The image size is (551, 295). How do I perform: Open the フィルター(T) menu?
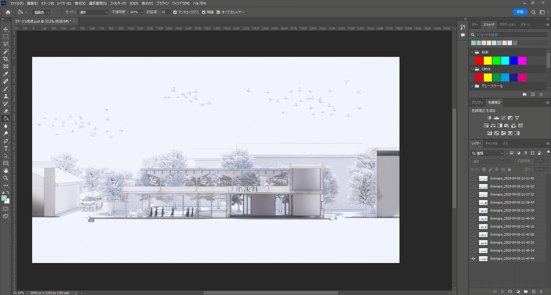tap(119, 3)
